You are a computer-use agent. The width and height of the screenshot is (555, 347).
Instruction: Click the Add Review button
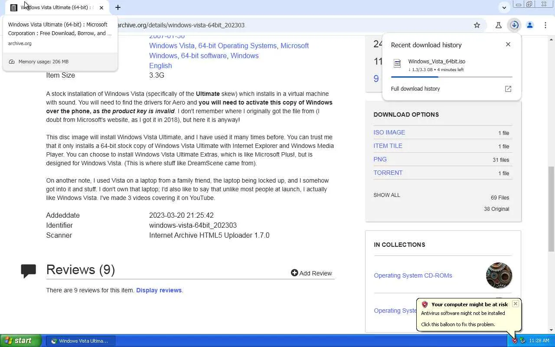tap(311, 273)
